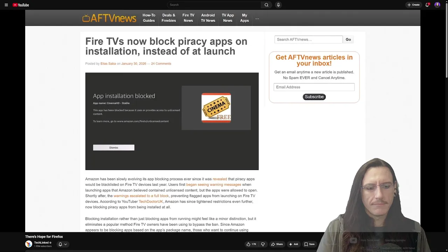448x252 pixels.
Task: Click the article headline text
Action: pyautogui.click(x=166, y=46)
